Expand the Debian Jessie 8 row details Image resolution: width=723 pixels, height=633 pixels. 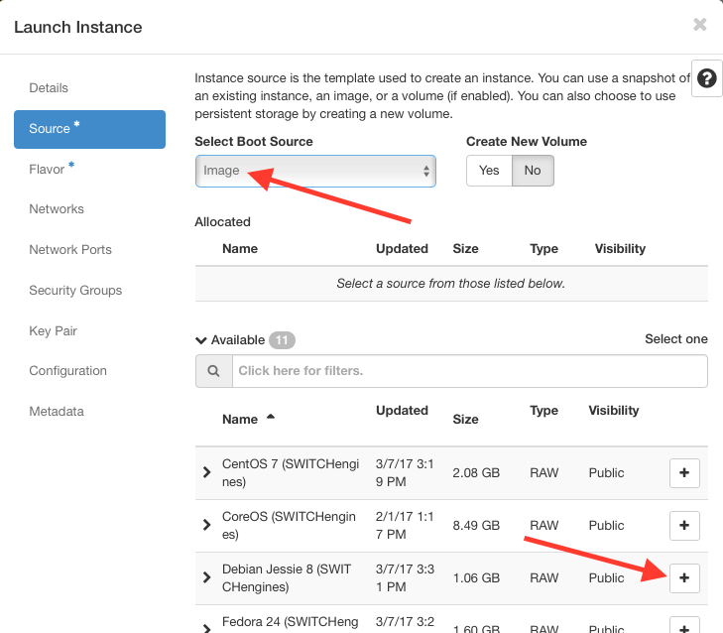(x=206, y=577)
